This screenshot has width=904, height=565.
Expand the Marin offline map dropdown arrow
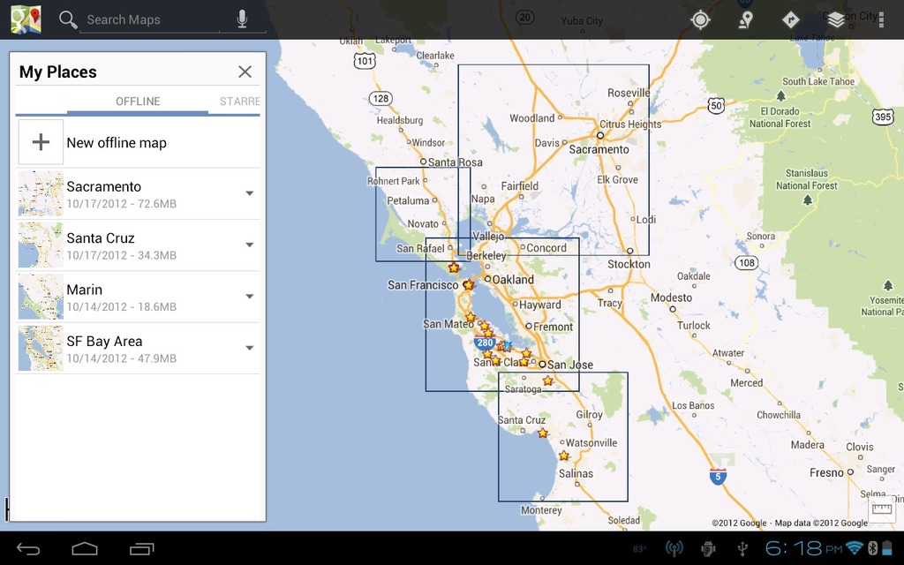tap(250, 297)
